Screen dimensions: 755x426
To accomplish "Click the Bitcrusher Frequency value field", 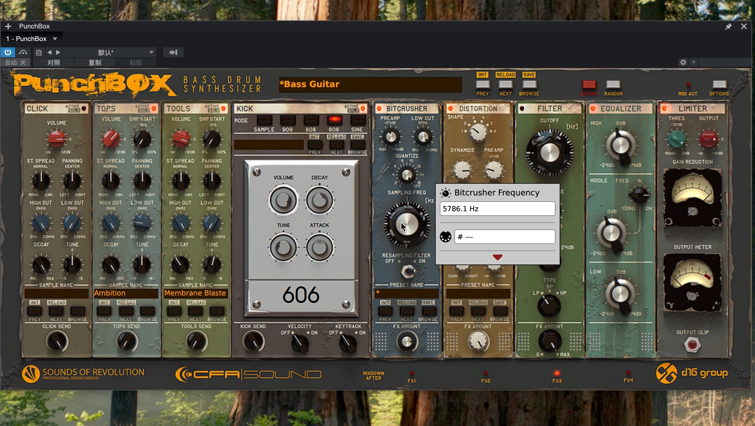I will pos(497,208).
